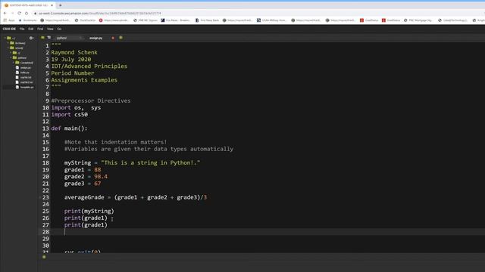Expand the archive folder arrow

8,43
